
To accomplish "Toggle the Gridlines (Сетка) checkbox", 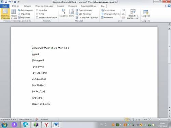I will point(37,14).
